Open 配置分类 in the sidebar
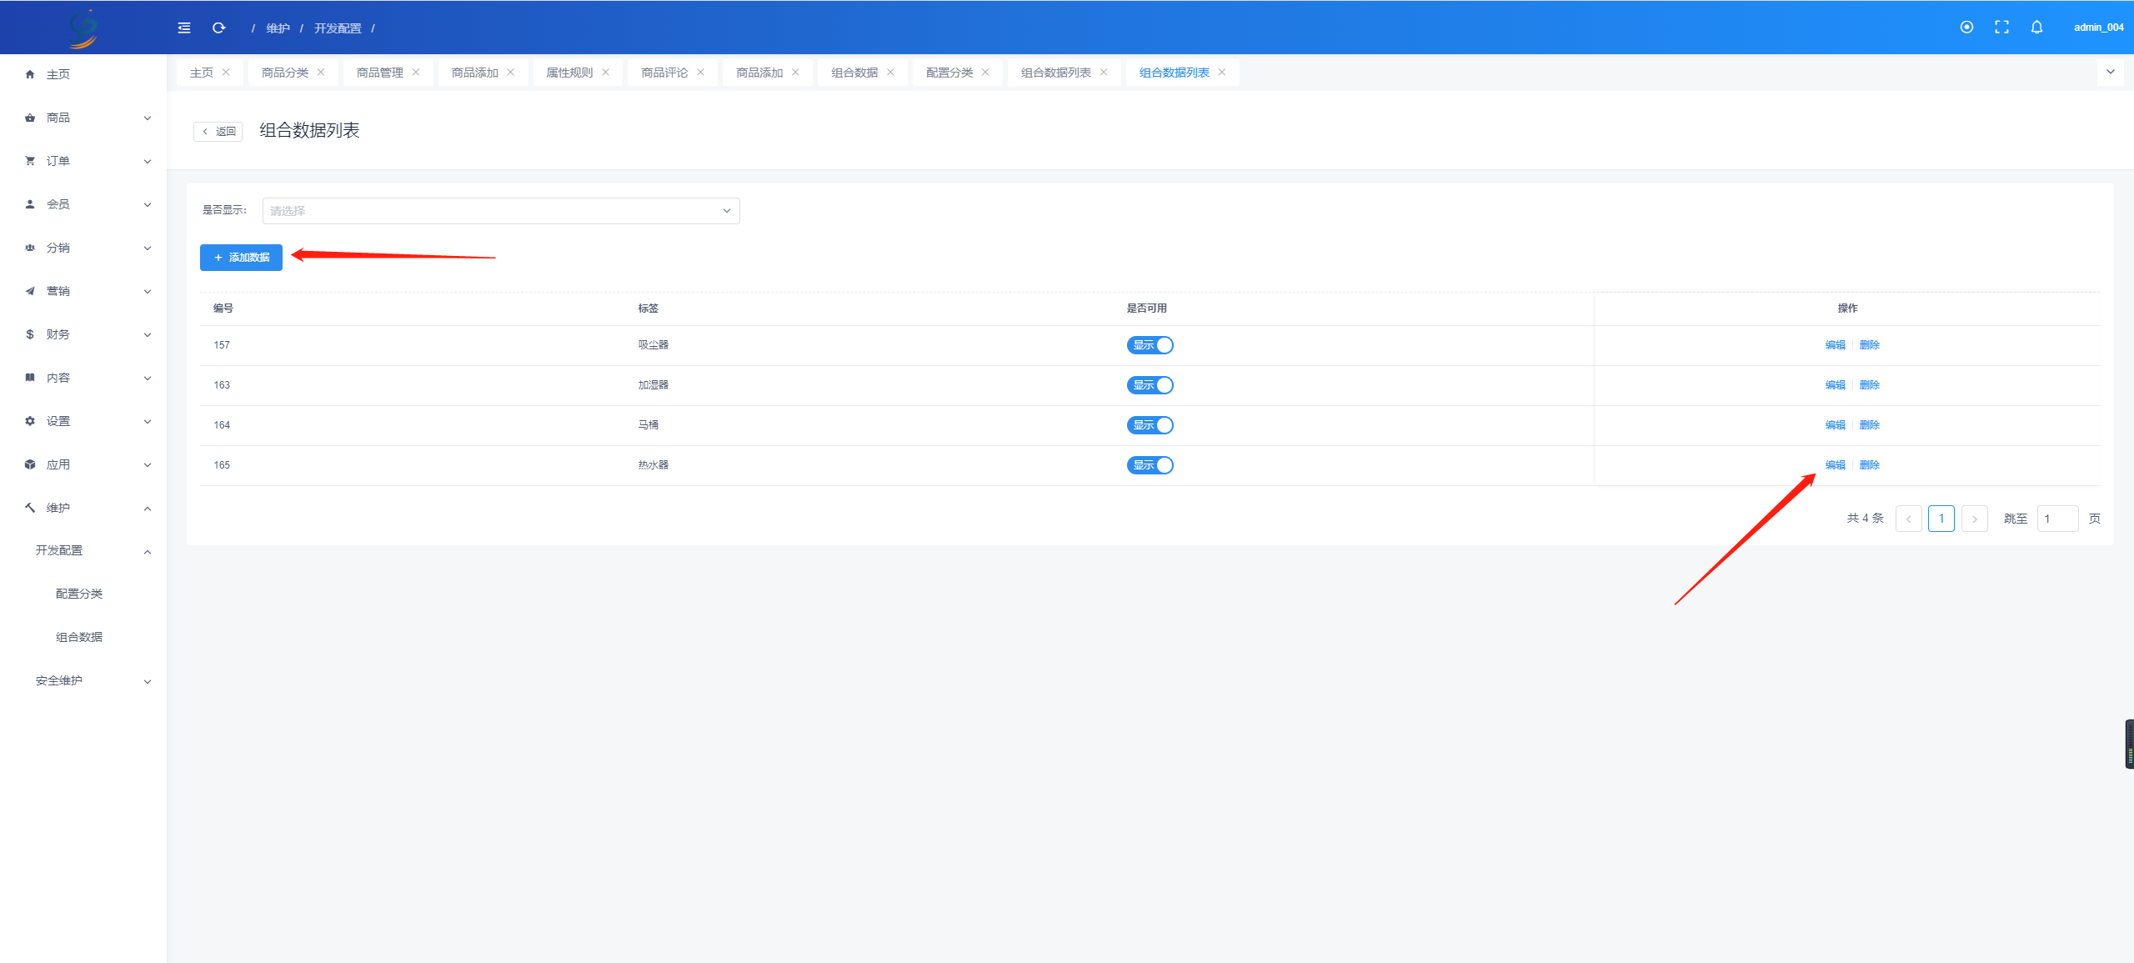2134x963 pixels. tap(79, 594)
